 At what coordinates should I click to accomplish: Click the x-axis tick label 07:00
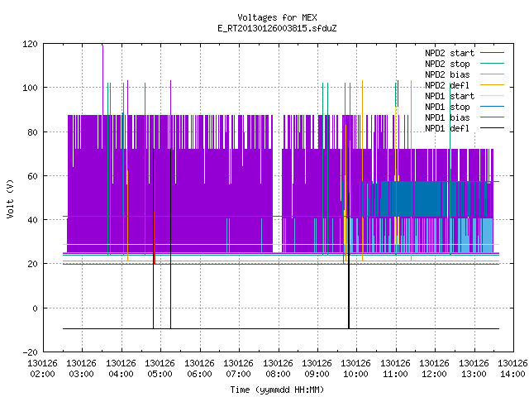(238, 375)
